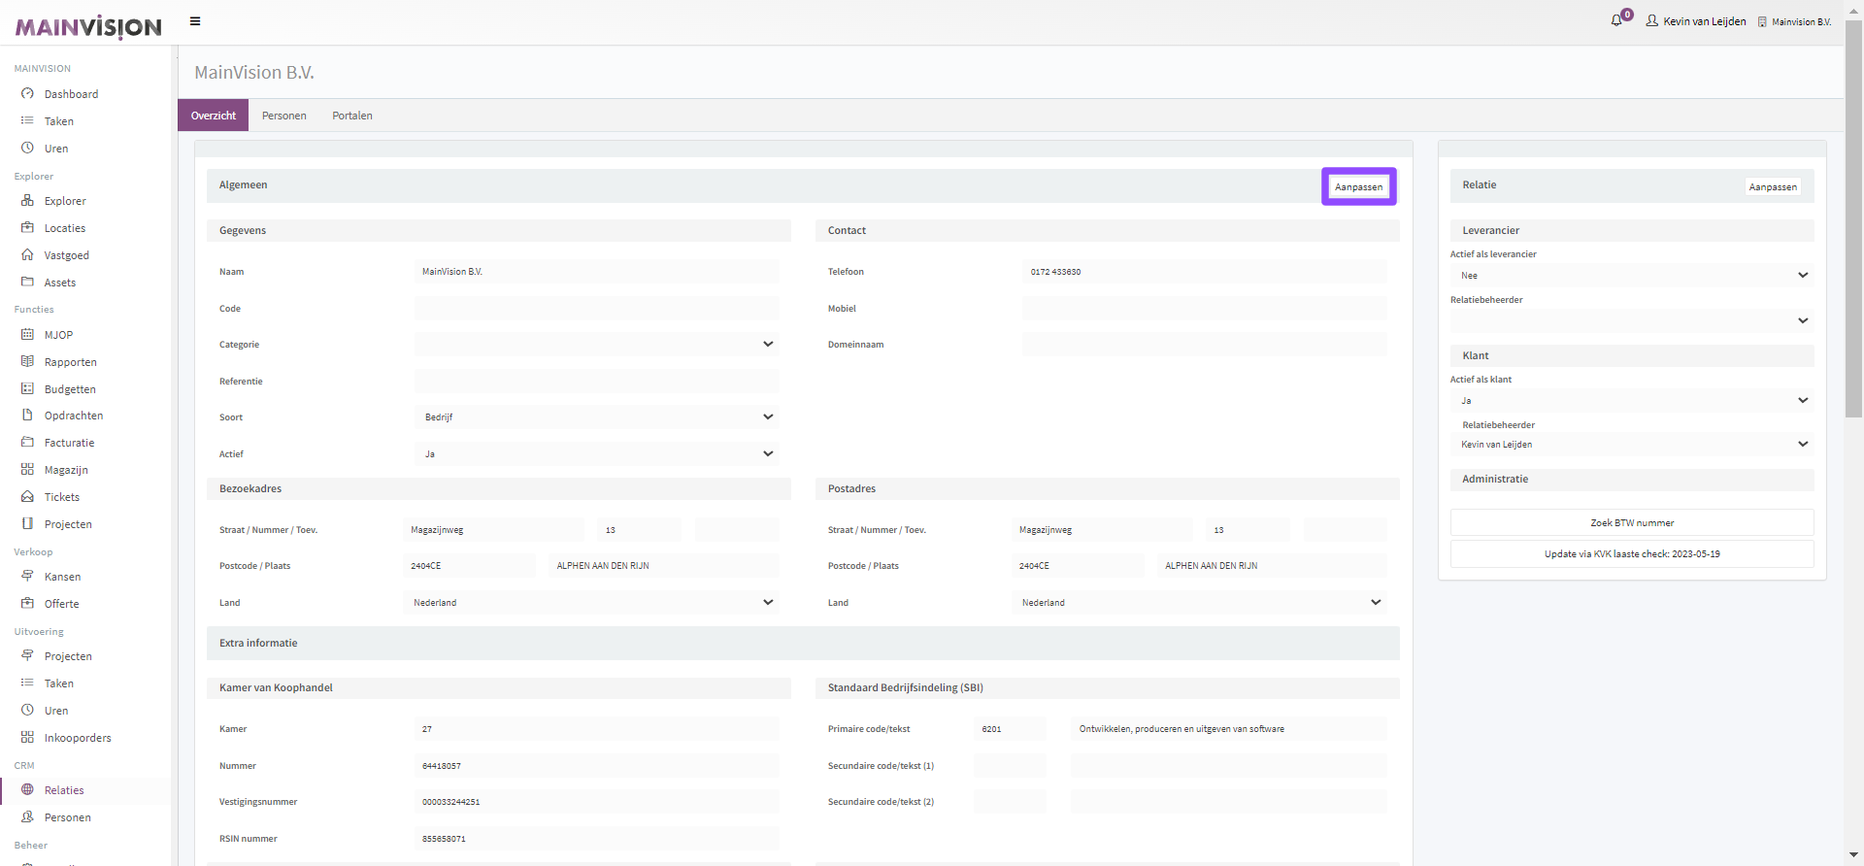The width and height of the screenshot is (1864, 866).
Task: Click the Code input field
Action: point(596,309)
